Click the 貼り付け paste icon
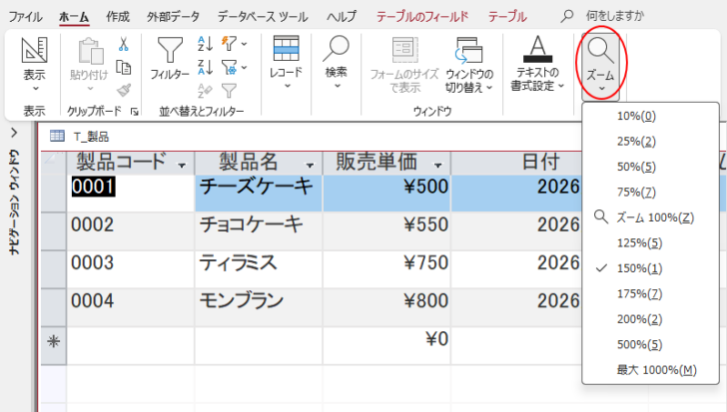Viewport: 727px width, 412px height. 90,51
